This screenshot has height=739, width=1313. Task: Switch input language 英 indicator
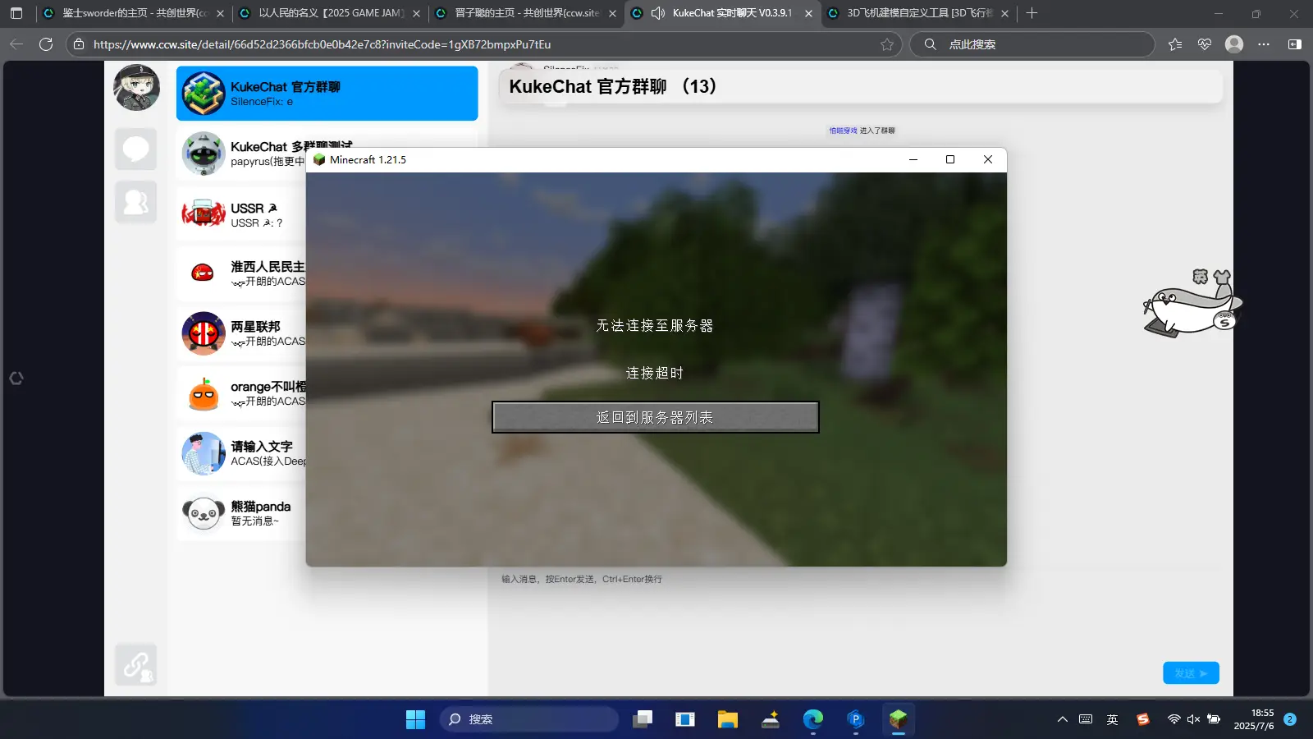tap(1113, 719)
